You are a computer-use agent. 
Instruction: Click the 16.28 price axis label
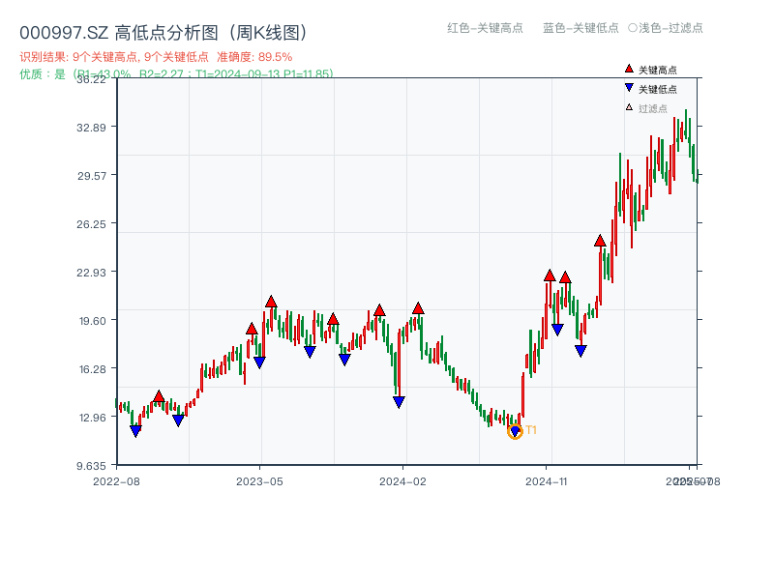(x=92, y=369)
